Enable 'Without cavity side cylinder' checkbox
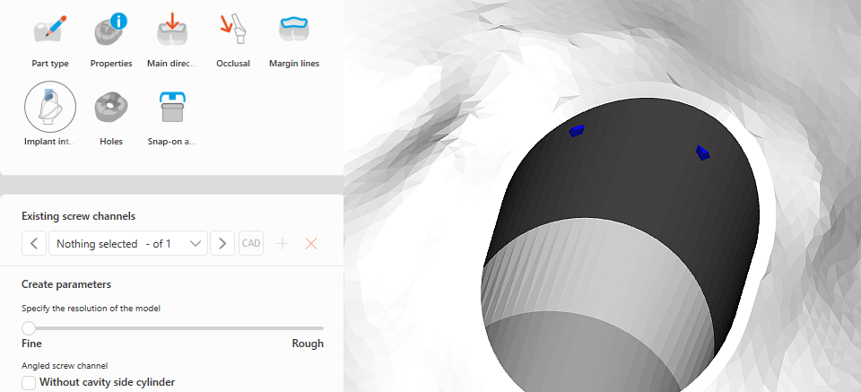Image resolution: width=861 pixels, height=392 pixels. (29, 382)
